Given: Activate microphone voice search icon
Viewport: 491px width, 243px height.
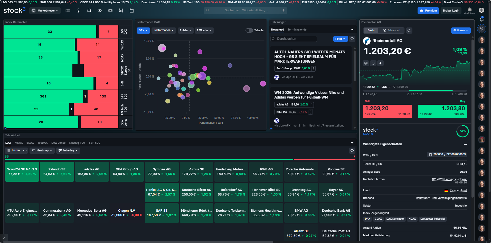Looking at the screenshot, I should click(x=283, y=11).
